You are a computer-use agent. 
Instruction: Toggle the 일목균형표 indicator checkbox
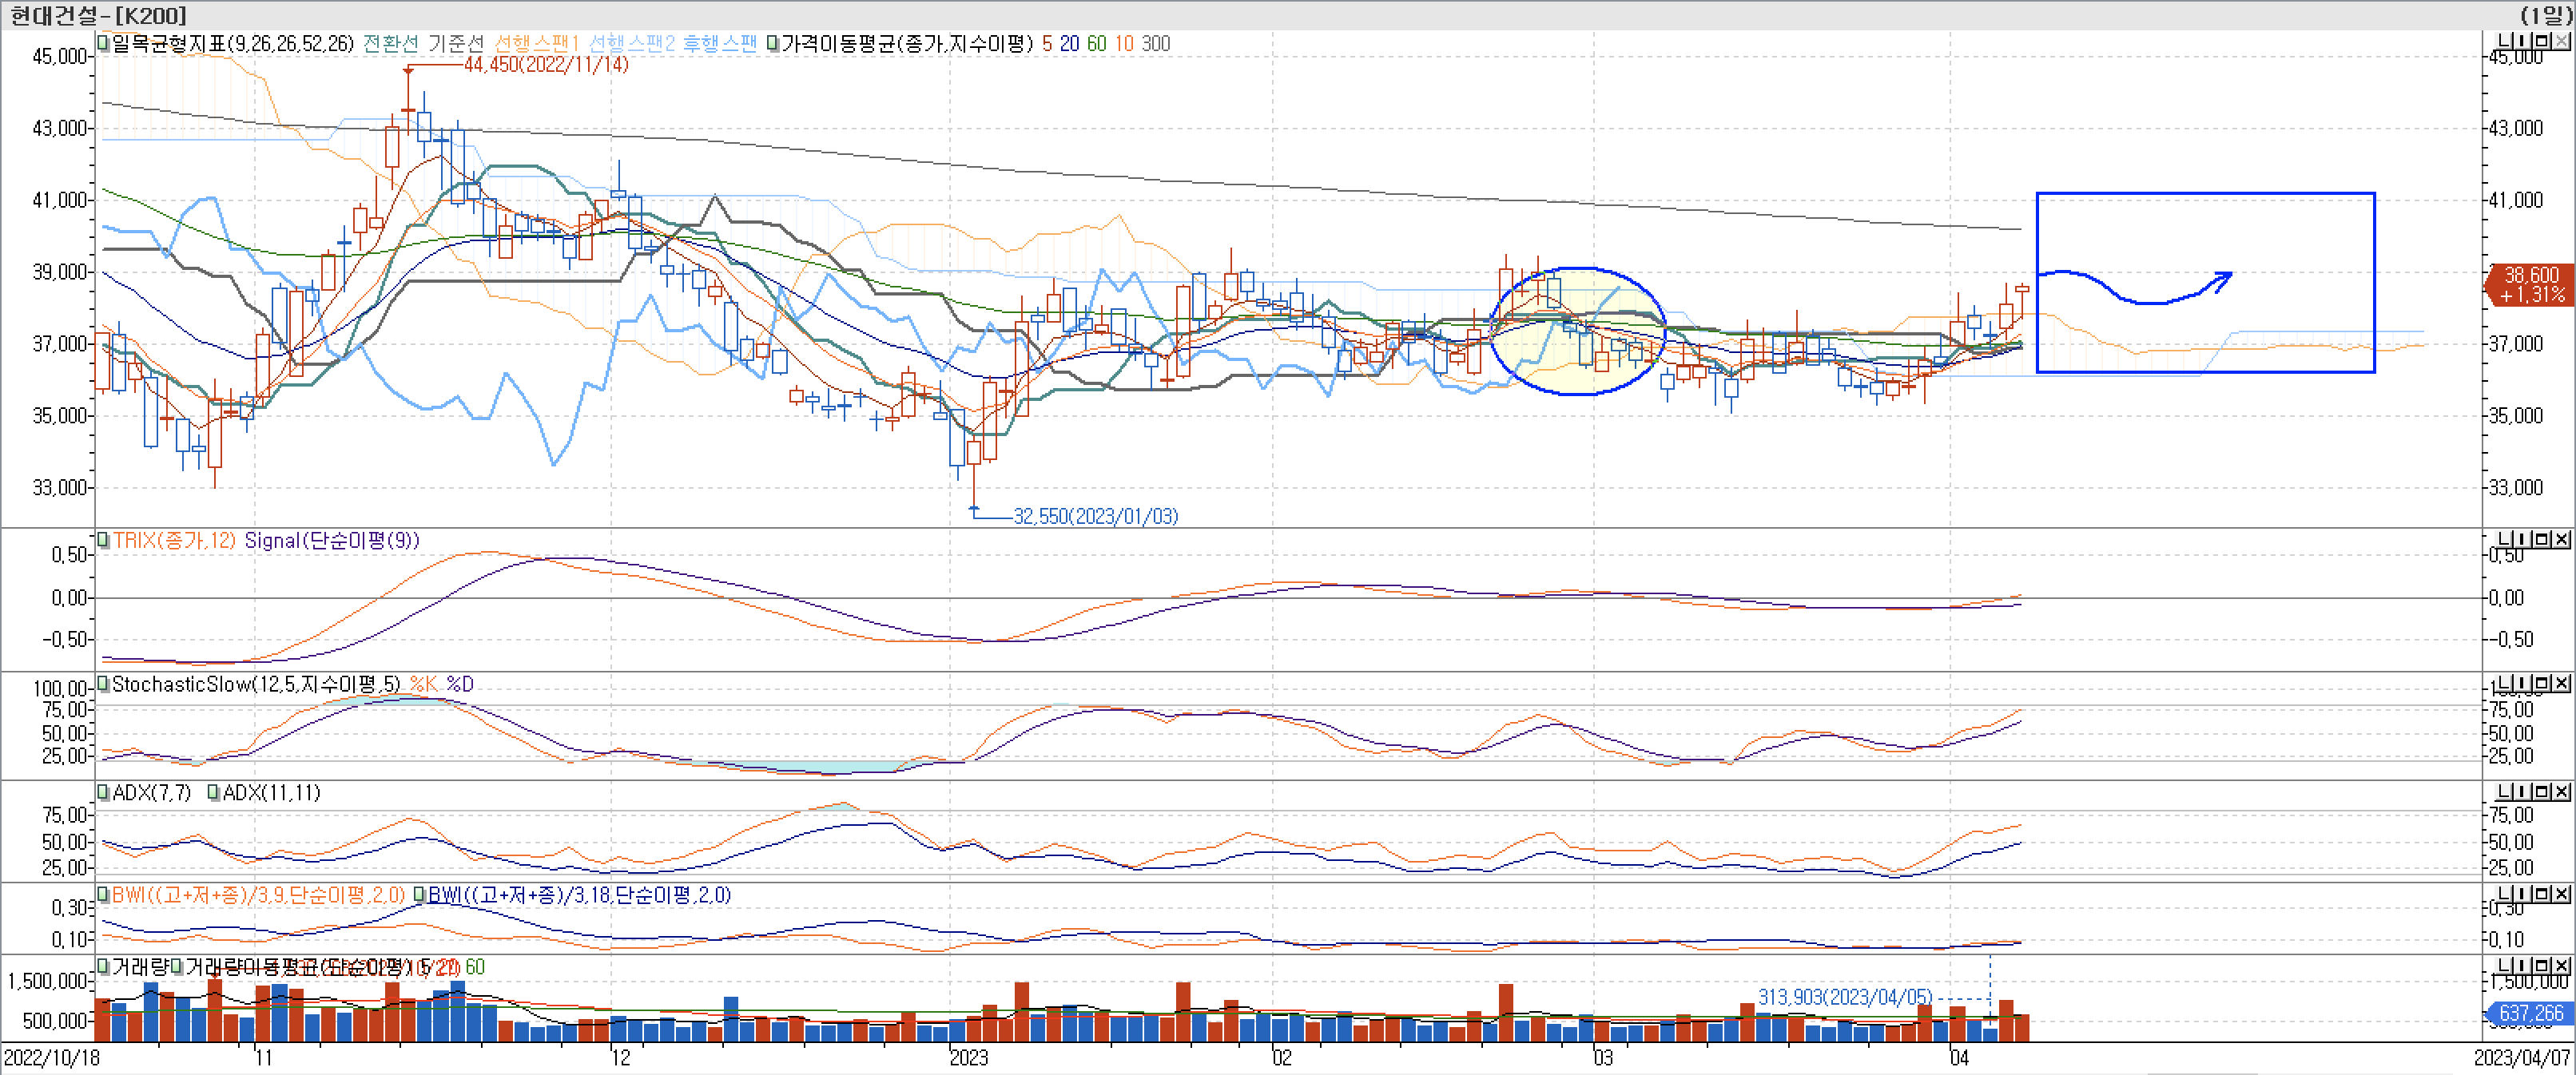(103, 43)
